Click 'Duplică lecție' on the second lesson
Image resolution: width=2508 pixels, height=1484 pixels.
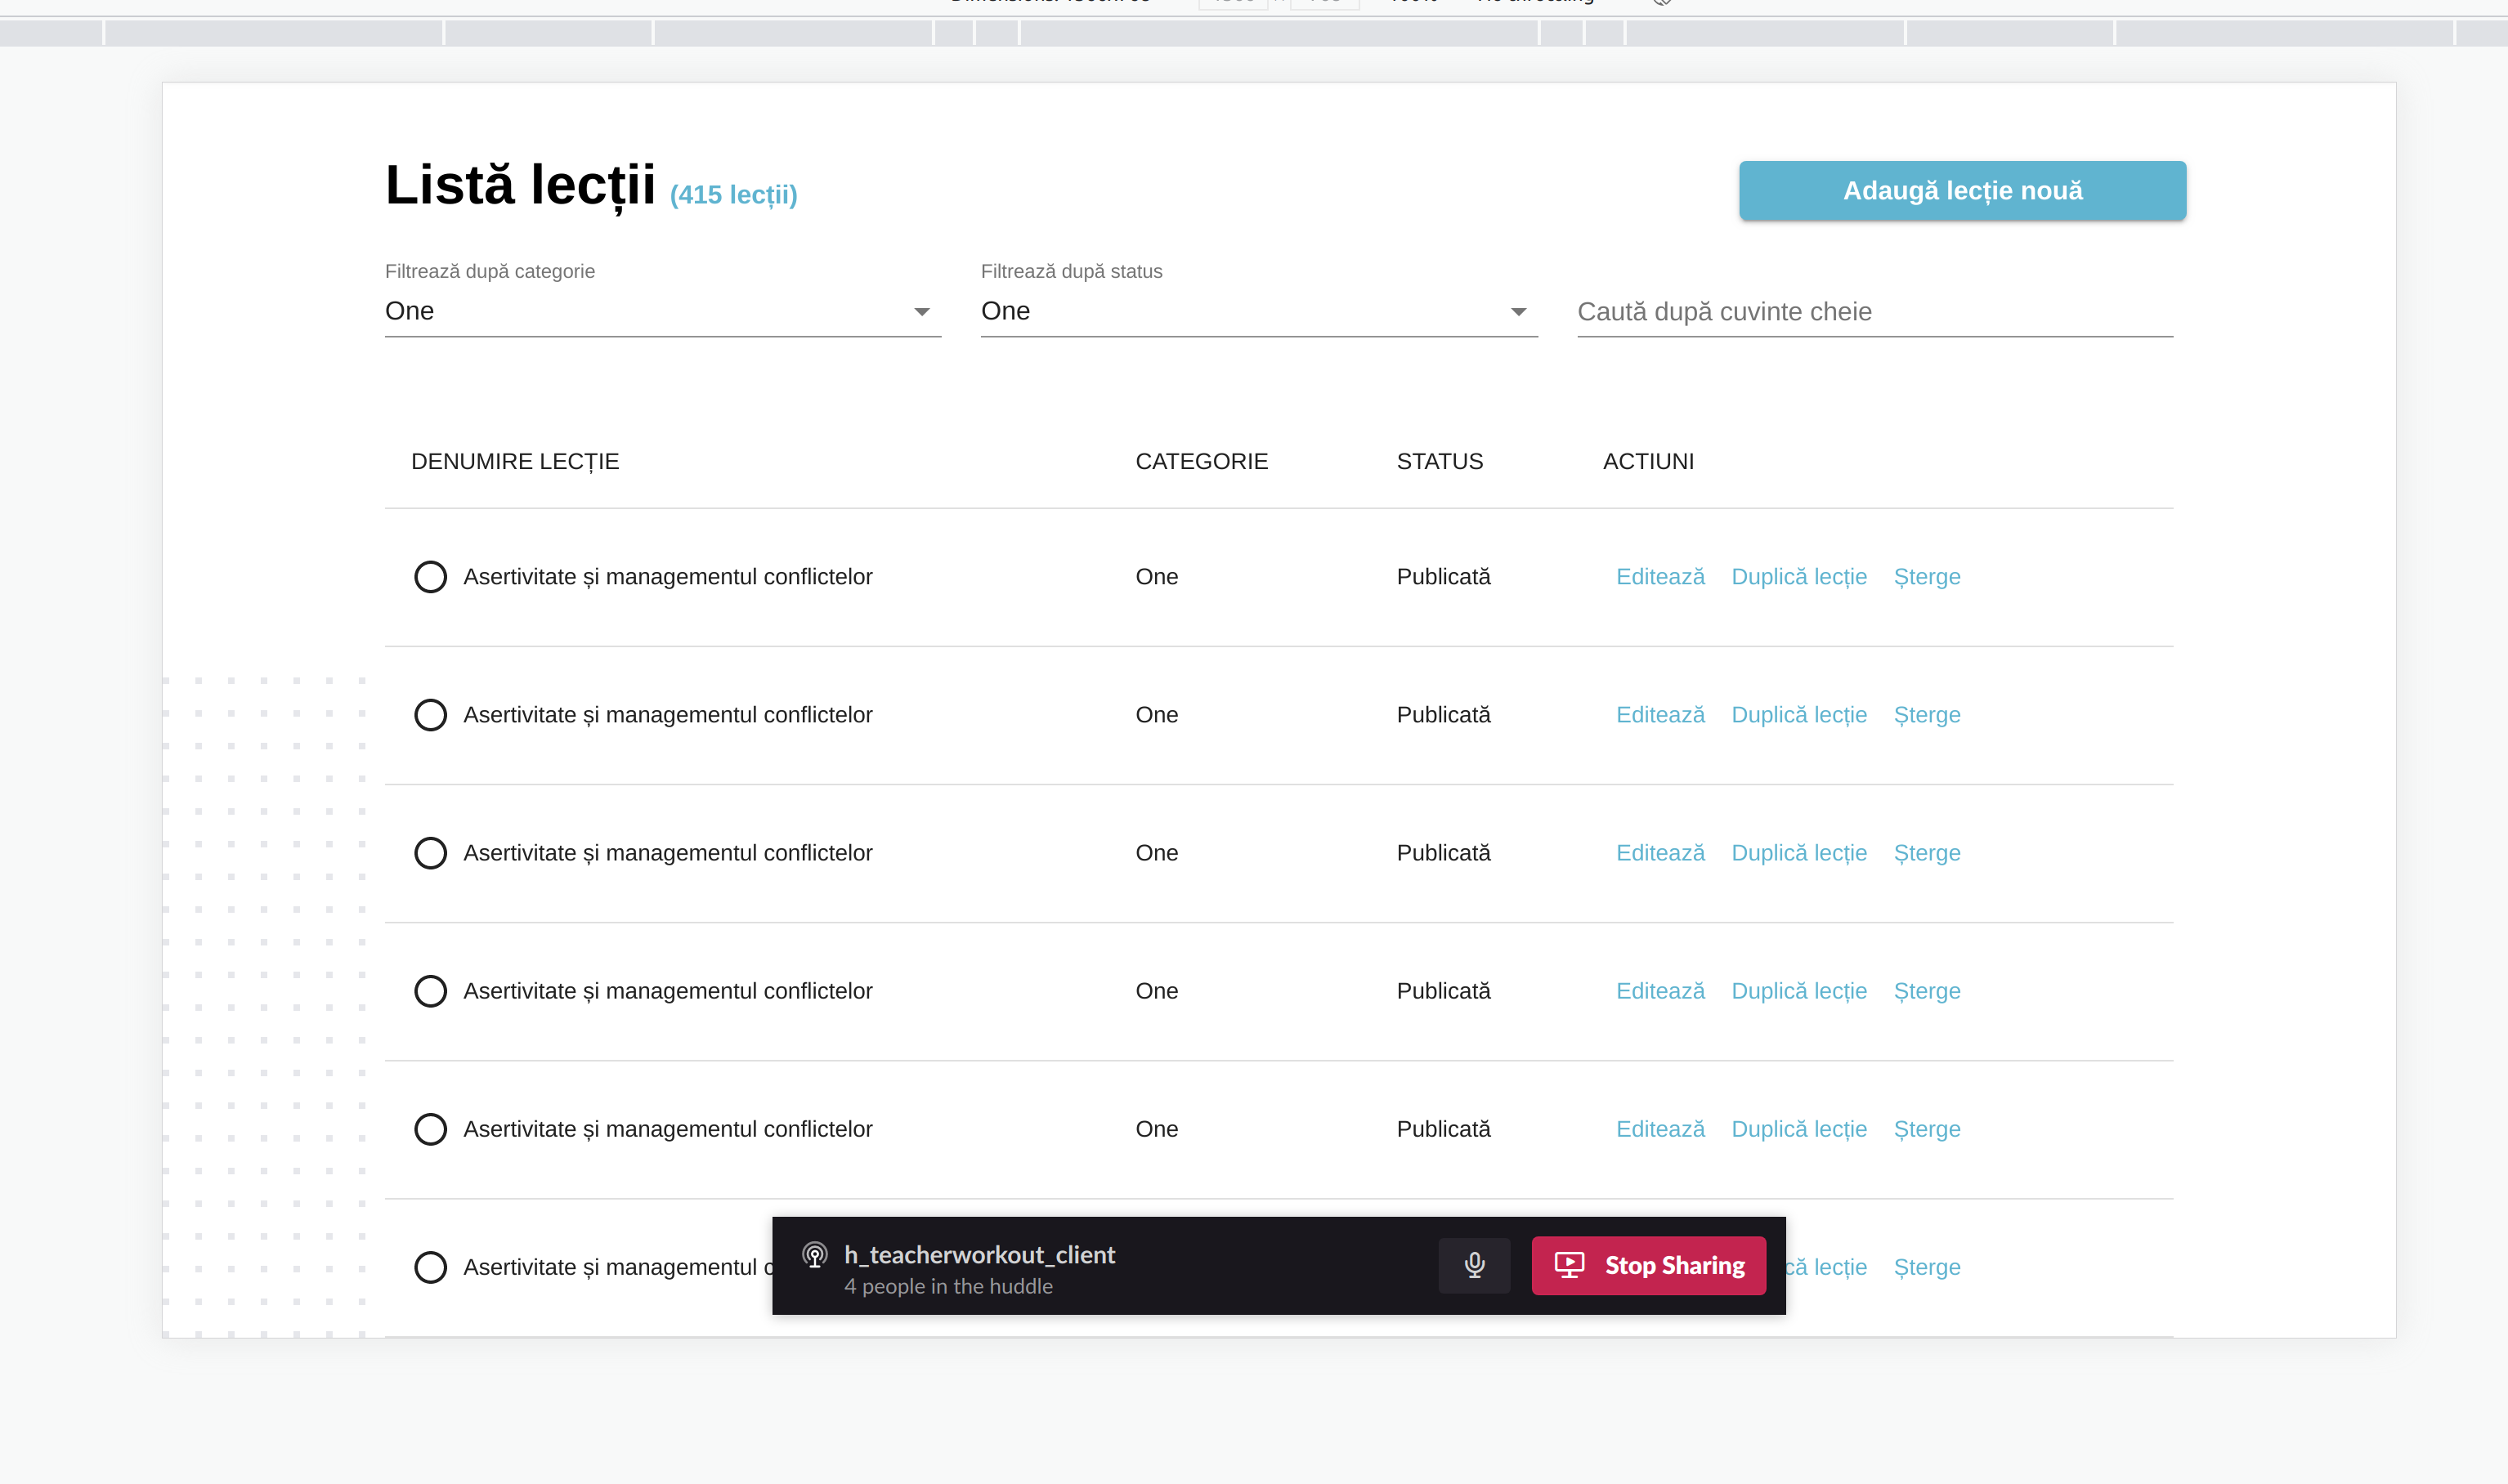(1798, 714)
